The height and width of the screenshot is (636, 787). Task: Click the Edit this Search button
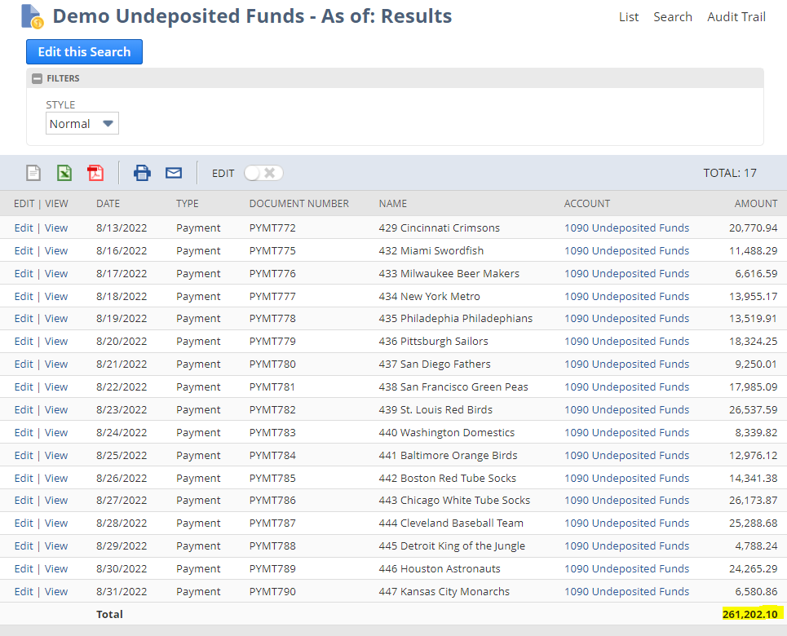pos(84,52)
